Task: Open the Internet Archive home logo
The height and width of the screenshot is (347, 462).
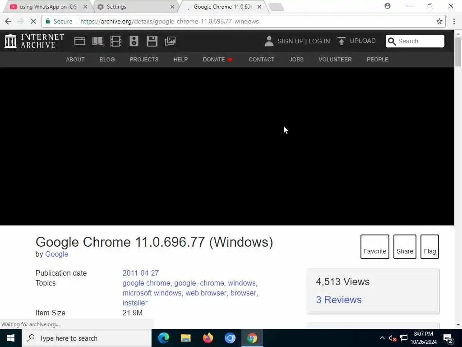Action: tap(34, 41)
